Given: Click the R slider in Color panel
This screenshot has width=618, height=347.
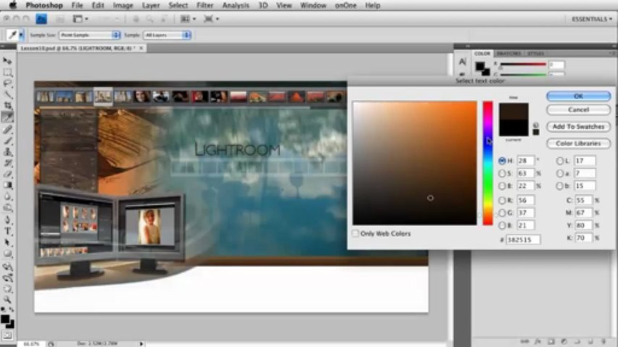Looking at the screenshot, I should click(x=523, y=65).
